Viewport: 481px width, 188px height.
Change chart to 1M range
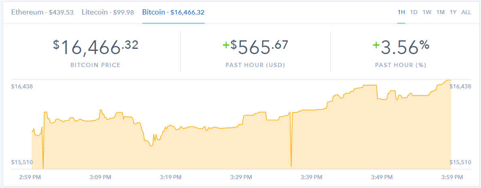[441, 12]
